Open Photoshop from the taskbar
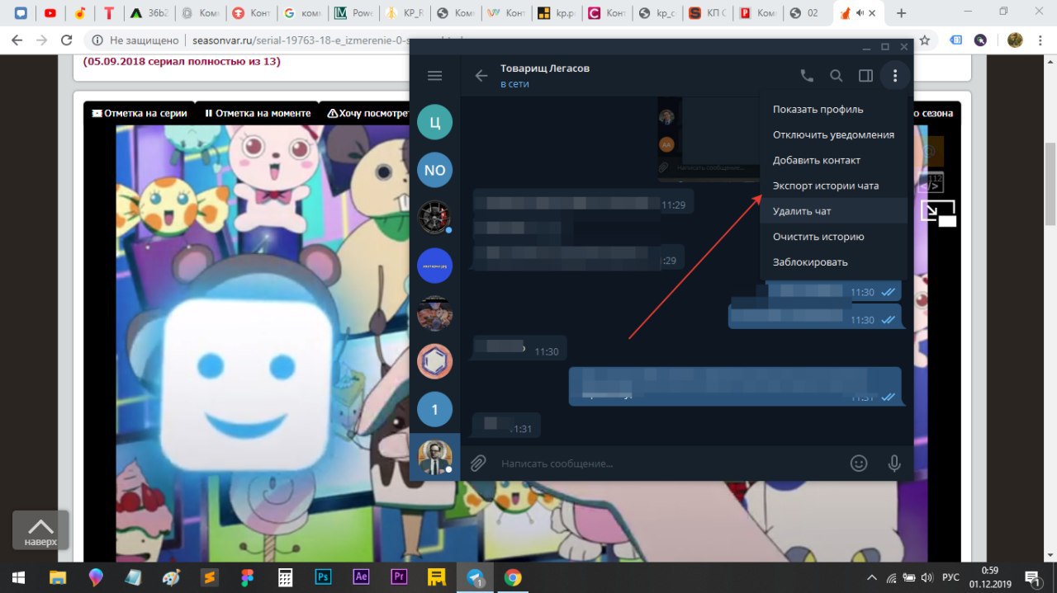Screen dimensions: 1057x593 pyautogui.click(x=323, y=577)
